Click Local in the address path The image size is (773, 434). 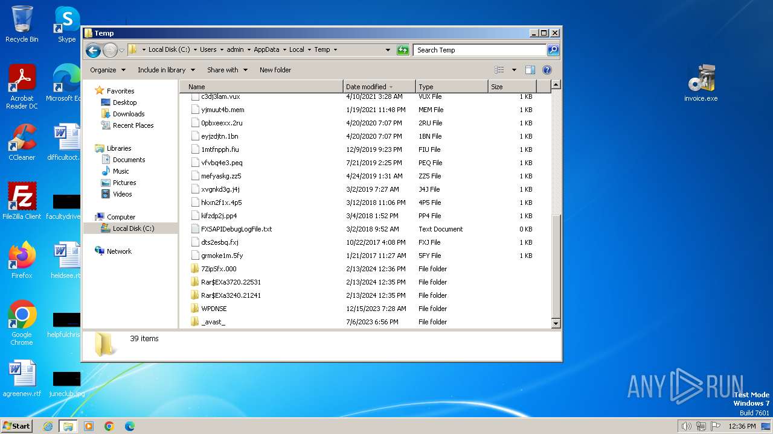[297, 50]
